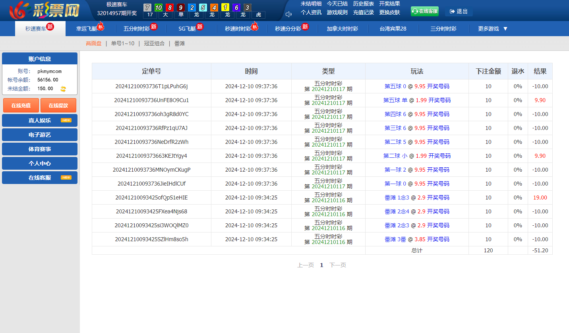
Task: Expand the 更多游戏 dropdown menu
Action: pyautogui.click(x=493, y=29)
